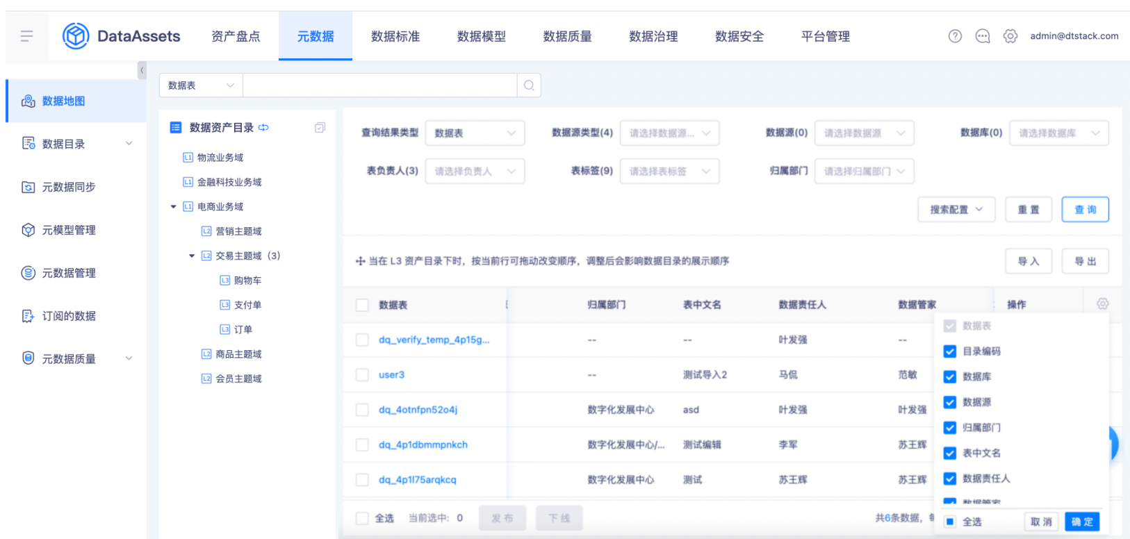Image resolution: width=1130 pixels, height=539 pixels.
Task: Click the 数据资产目录 list icon
Action: tap(176, 128)
